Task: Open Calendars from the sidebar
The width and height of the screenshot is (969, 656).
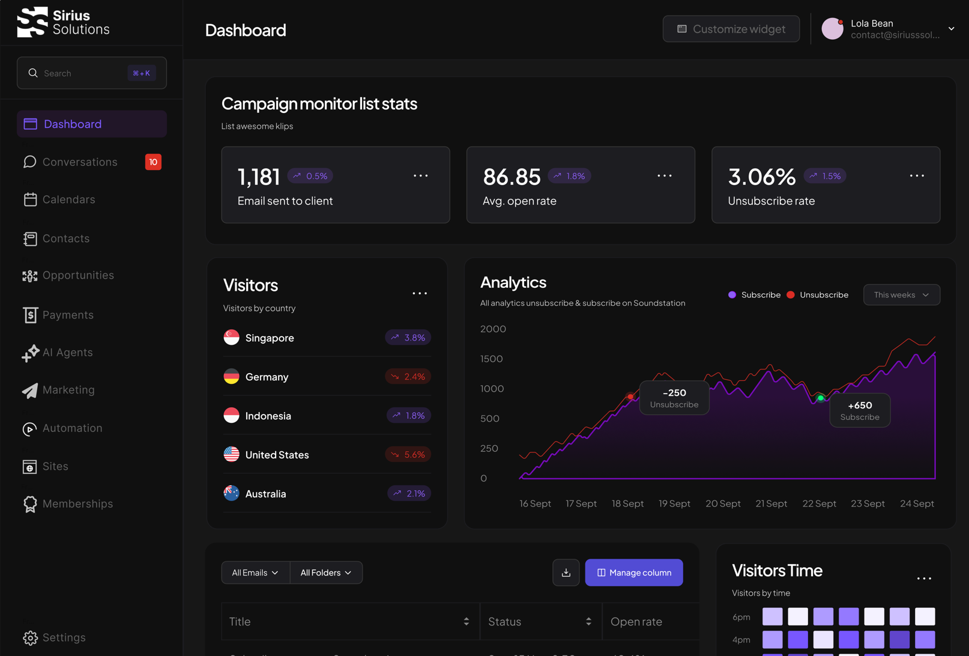Action: [68, 199]
